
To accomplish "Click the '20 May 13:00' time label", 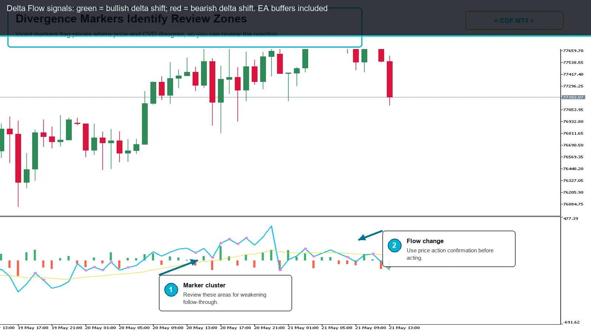I will [202, 328].
